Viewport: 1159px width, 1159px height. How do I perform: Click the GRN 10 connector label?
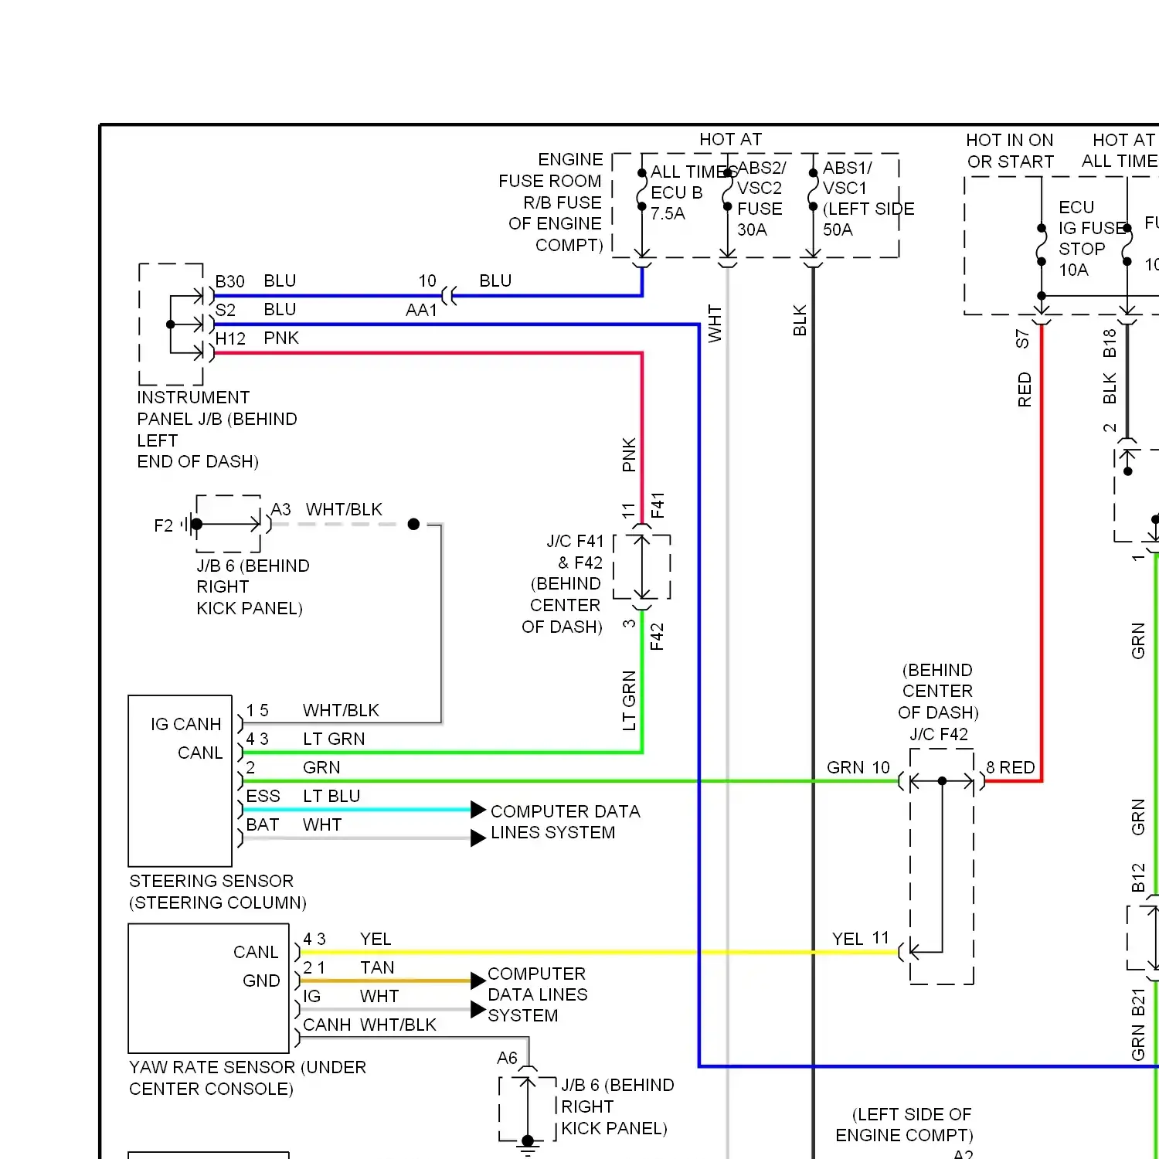tap(858, 767)
